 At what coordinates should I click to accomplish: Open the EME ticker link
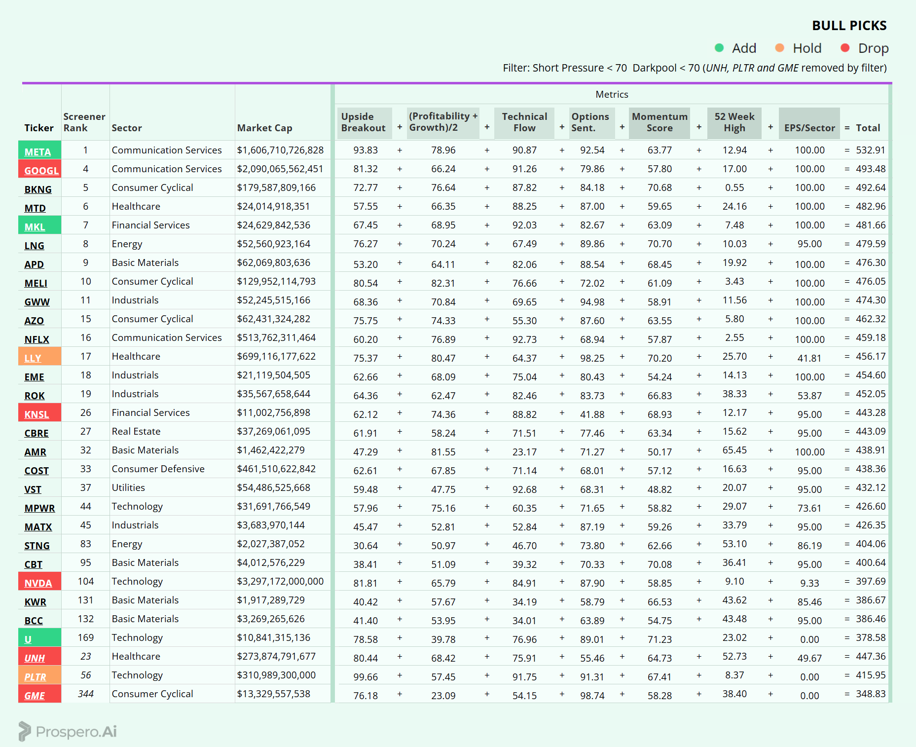pyautogui.click(x=34, y=377)
